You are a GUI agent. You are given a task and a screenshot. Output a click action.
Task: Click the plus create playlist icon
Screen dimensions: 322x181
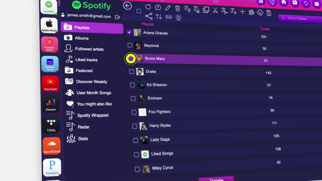tap(243, 12)
